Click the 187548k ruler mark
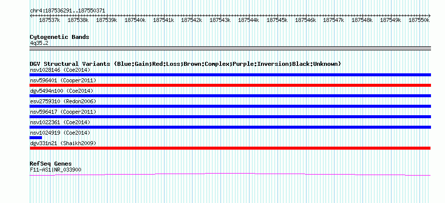Screen dimensions: 445x203 [x=362, y=20]
